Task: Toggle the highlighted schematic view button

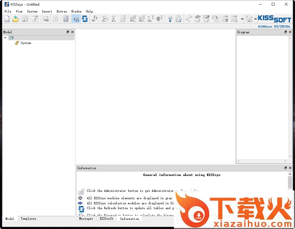Action: pyautogui.click(x=76, y=19)
